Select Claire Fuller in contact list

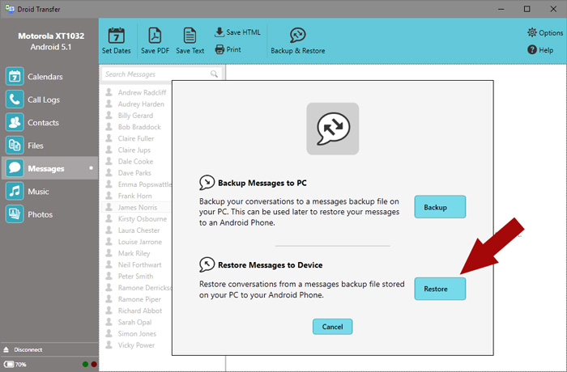pyautogui.click(x=136, y=138)
